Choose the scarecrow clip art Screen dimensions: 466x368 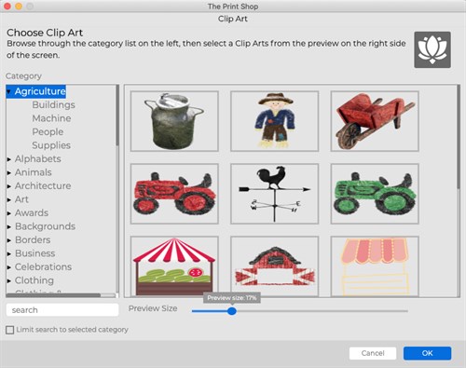coord(275,121)
